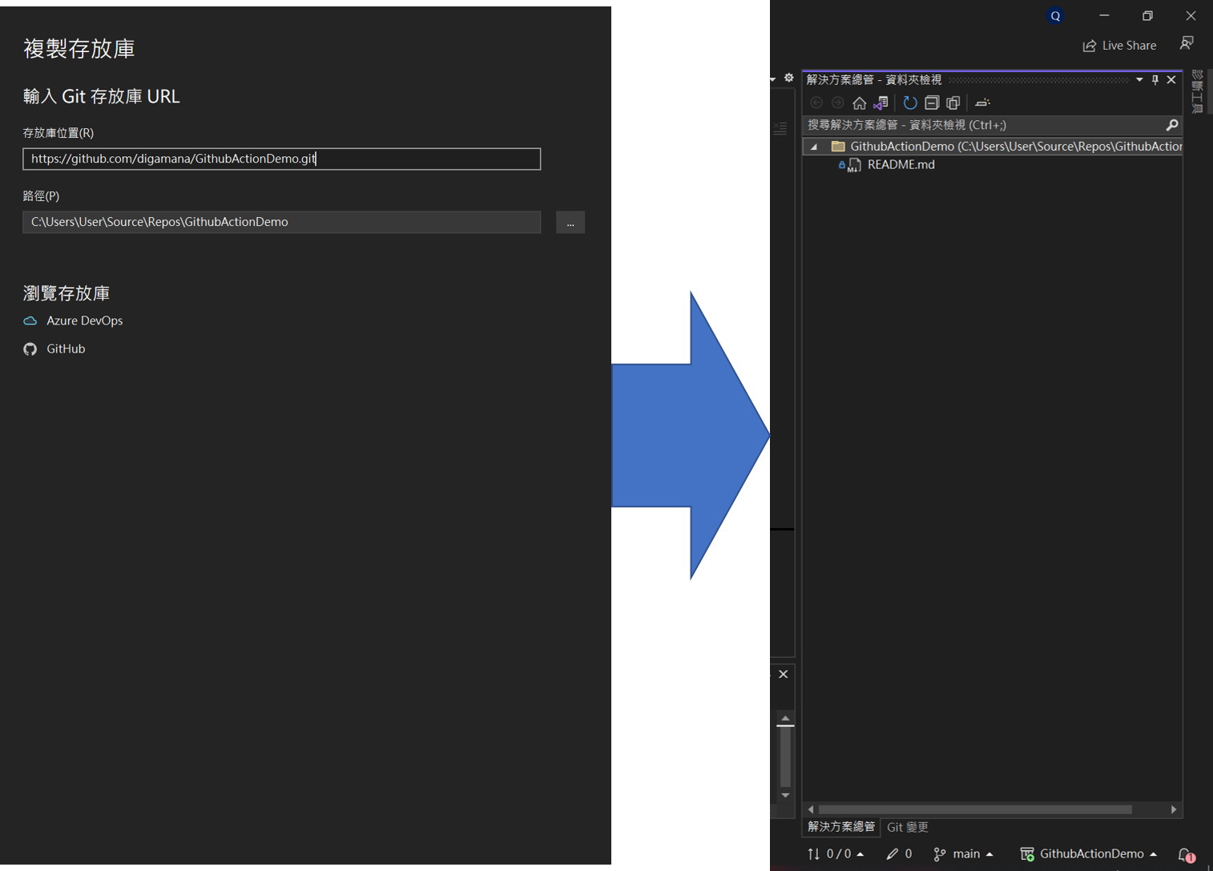Click the feedback icon beside Live Share
The width and height of the screenshot is (1213, 871).
pos(1187,43)
